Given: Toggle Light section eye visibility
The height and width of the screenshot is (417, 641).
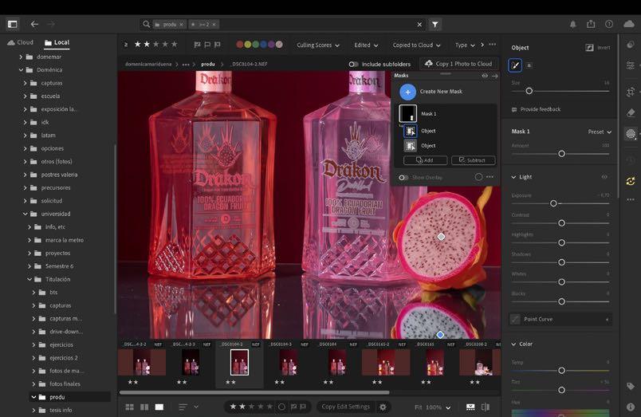Looking at the screenshot, I should pyautogui.click(x=604, y=177).
